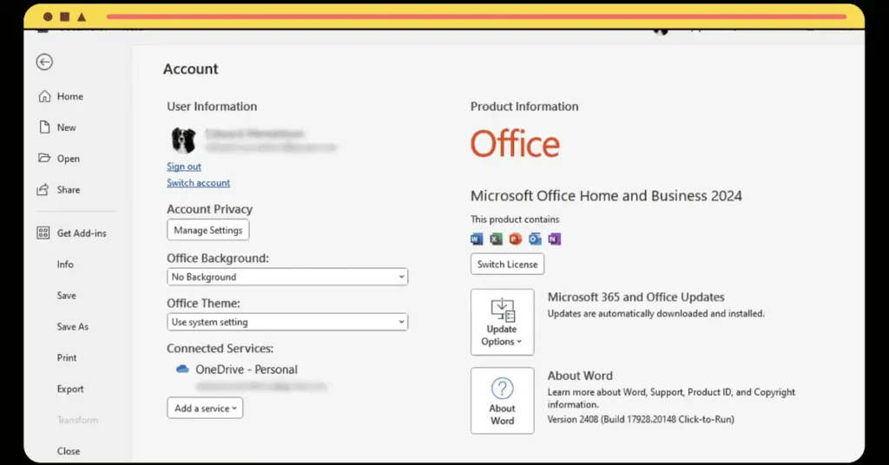Expand the Add a service dropdown
This screenshot has height=465, width=889.
click(205, 408)
